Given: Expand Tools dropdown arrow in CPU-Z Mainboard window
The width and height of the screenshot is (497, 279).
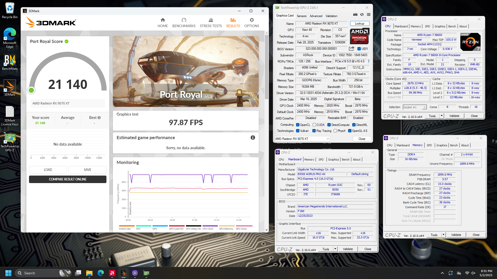Looking at the screenshot, I should click(335, 249).
